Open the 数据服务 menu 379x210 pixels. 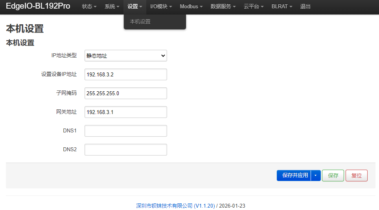(x=223, y=7)
